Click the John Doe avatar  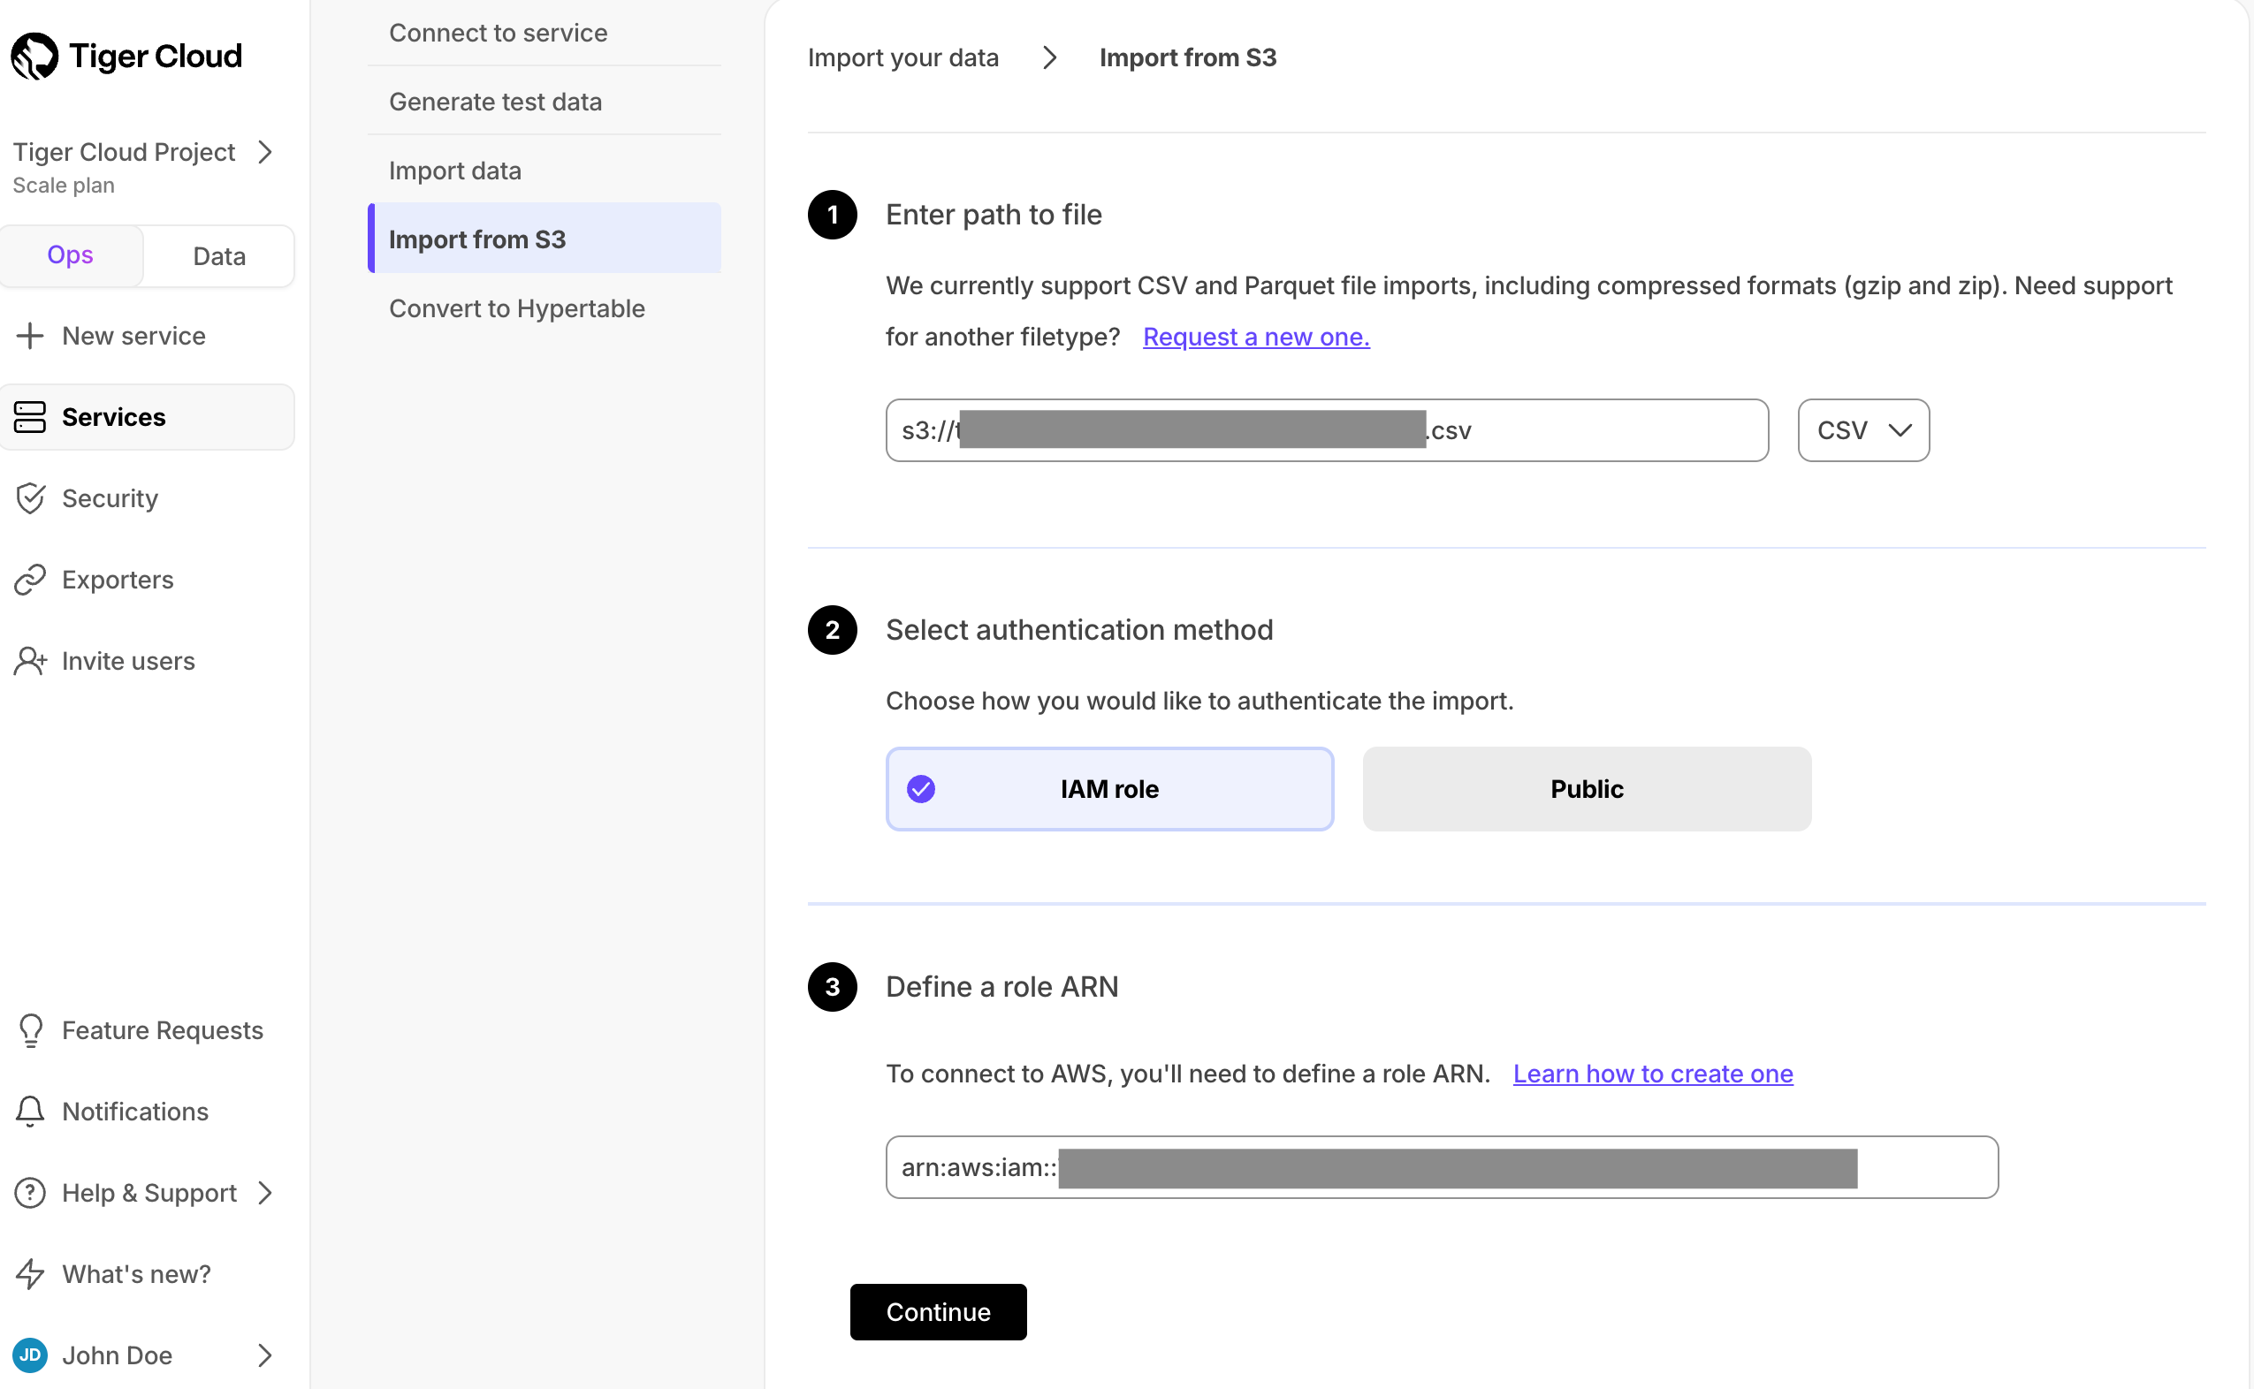pyautogui.click(x=30, y=1355)
